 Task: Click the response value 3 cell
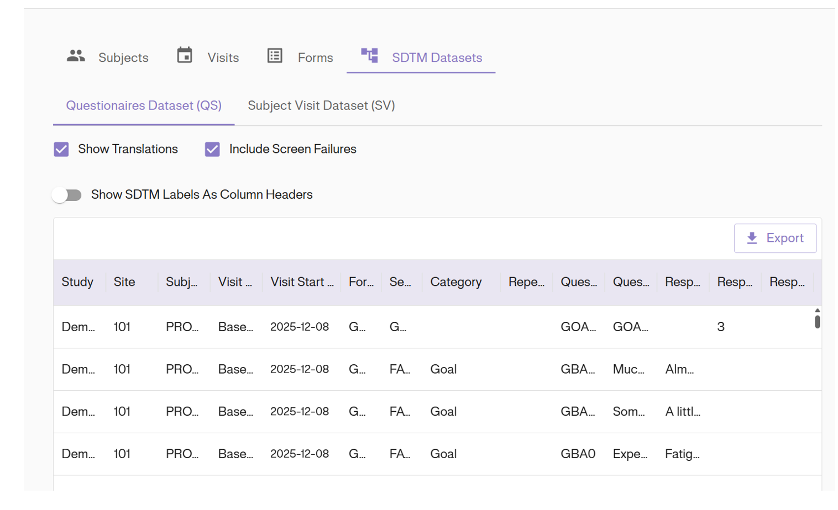[x=720, y=327]
